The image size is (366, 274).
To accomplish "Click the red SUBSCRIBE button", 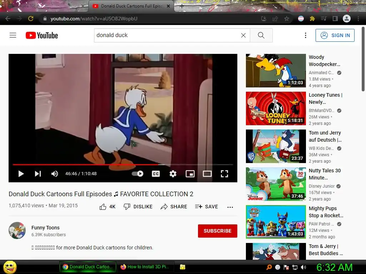I will 218,231.
